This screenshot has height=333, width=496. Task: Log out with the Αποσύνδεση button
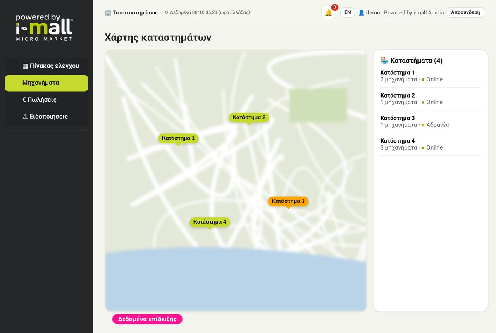pos(465,12)
